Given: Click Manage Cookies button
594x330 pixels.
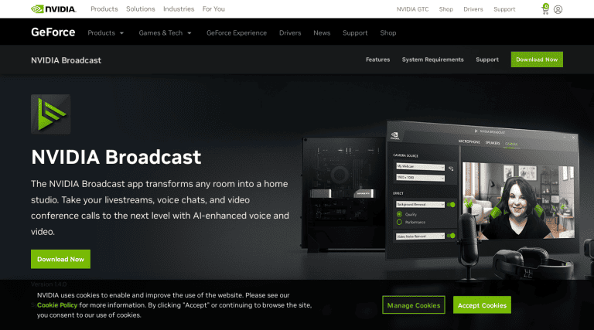Looking at the screenshot, I should coord(414,305).
